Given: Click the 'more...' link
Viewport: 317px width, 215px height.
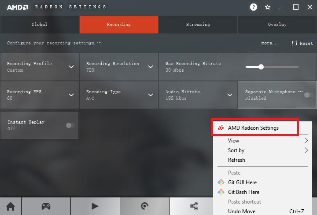Looking at the screenshot, I should (x=270, y=43).
